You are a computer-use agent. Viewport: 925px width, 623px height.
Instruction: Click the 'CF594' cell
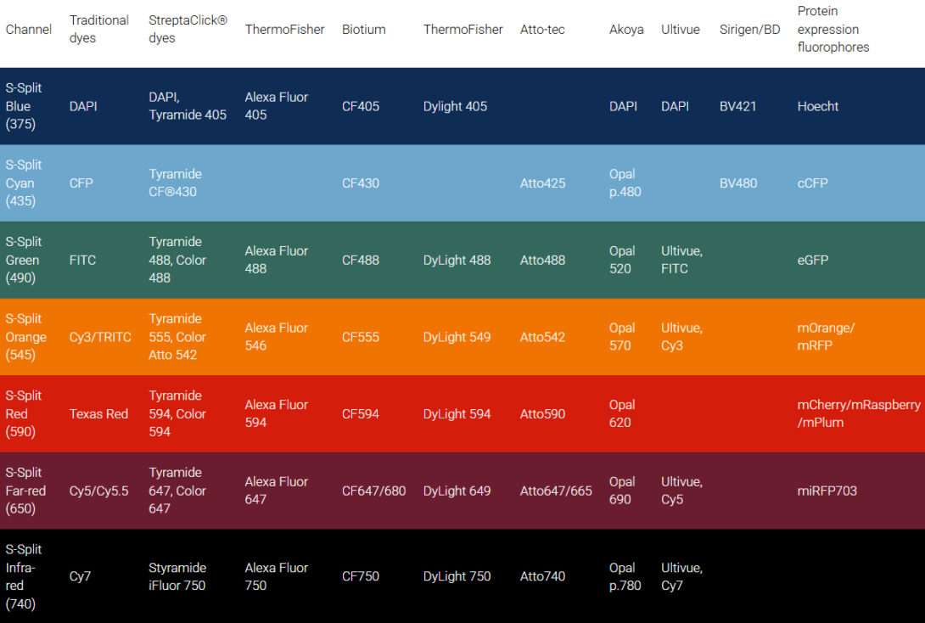[361, 413]
